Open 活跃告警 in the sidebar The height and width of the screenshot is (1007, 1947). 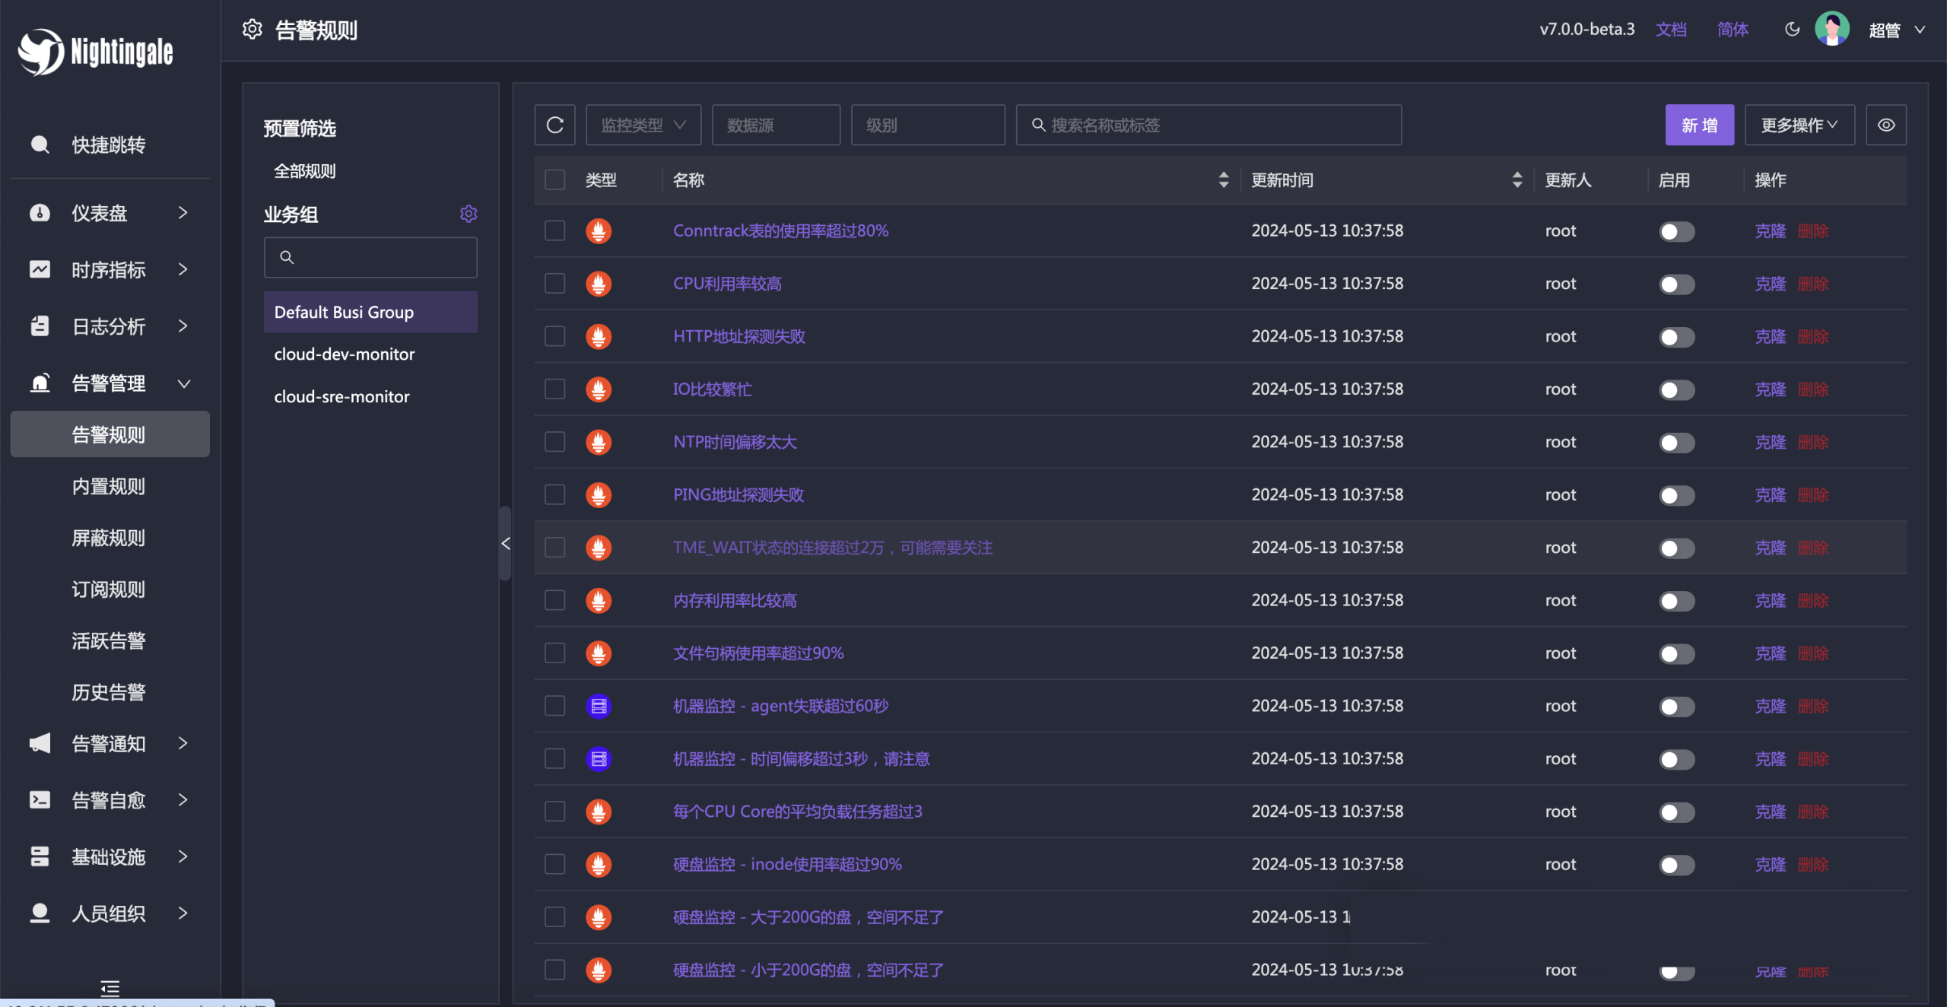coord(108,640)
